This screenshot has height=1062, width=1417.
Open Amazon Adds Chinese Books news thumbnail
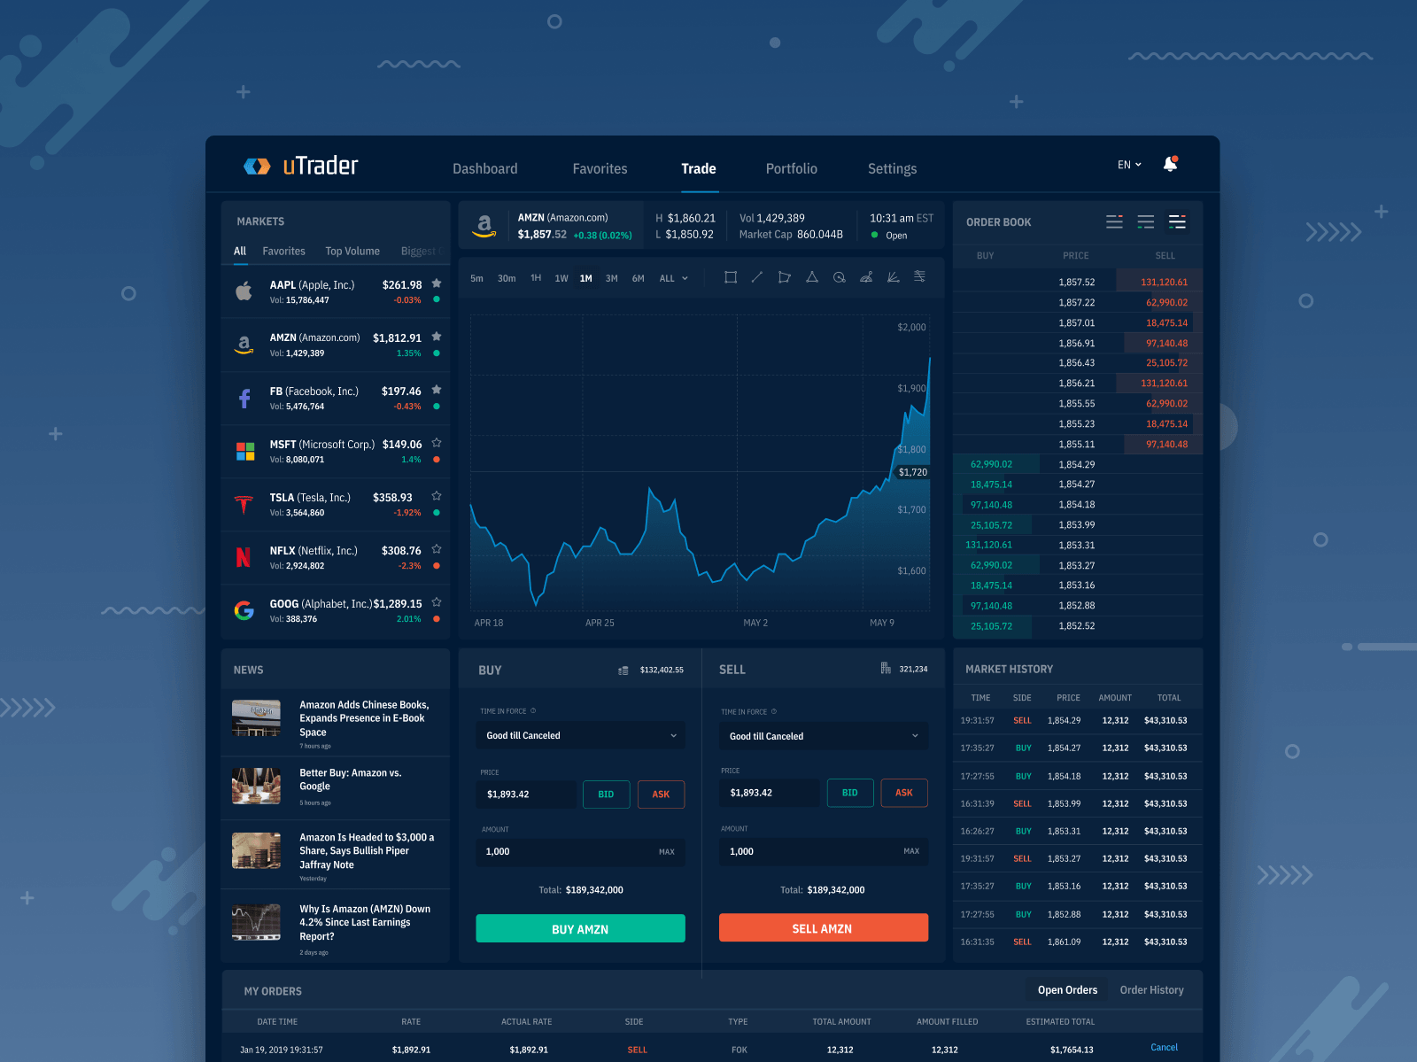[256, 718]
